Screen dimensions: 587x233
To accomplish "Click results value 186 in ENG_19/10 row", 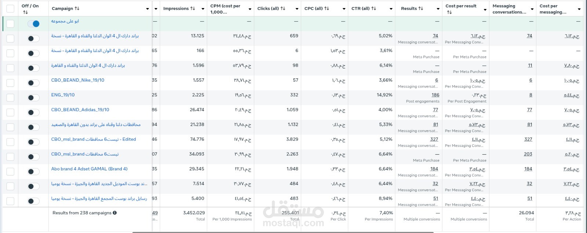I will (435, 95).
